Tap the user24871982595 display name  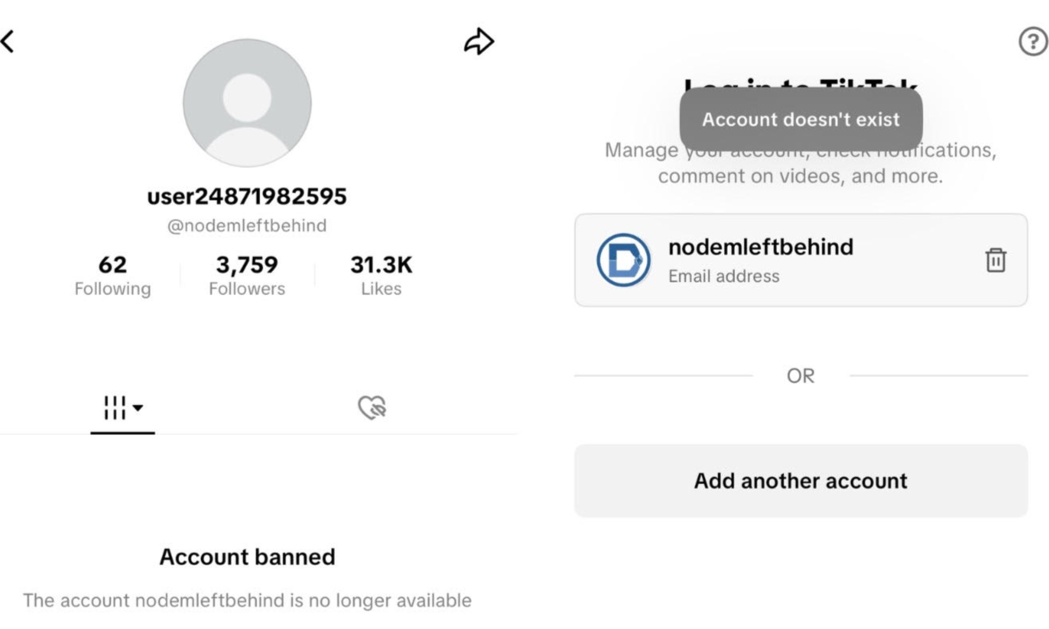point(247,196)
